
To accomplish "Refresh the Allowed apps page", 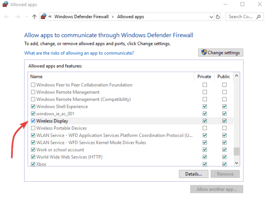I will [218, 17].
